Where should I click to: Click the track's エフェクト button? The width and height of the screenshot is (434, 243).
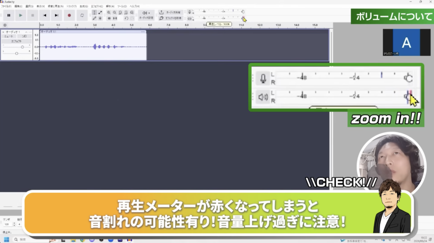click(x=16, y=41)
